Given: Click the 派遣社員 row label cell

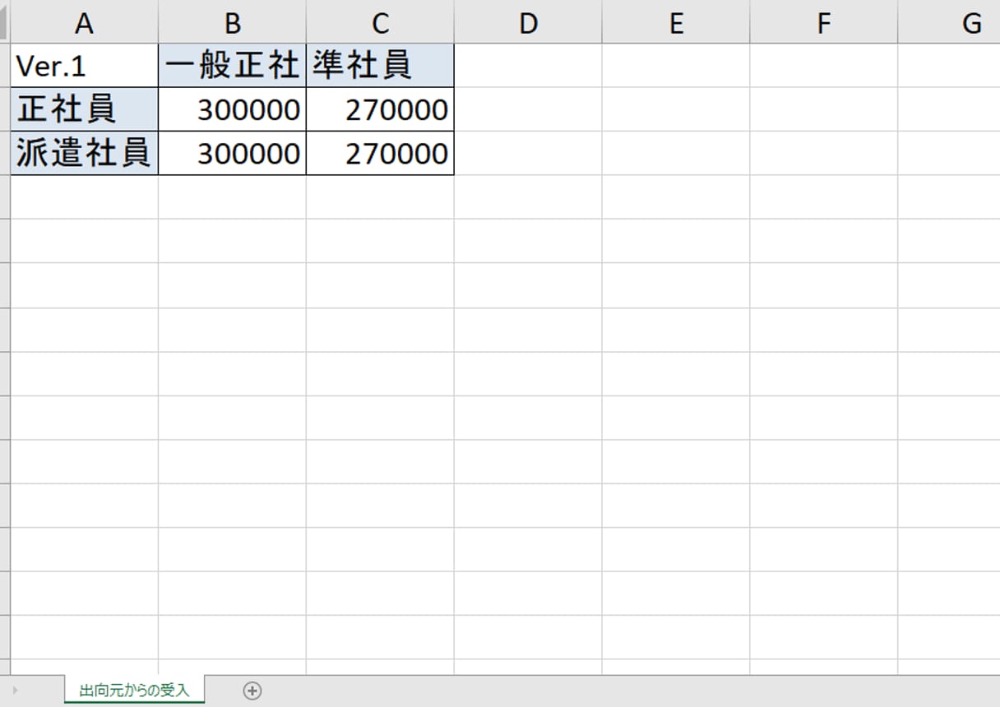Looking at the screenshot, I should (x=84, y=154).
